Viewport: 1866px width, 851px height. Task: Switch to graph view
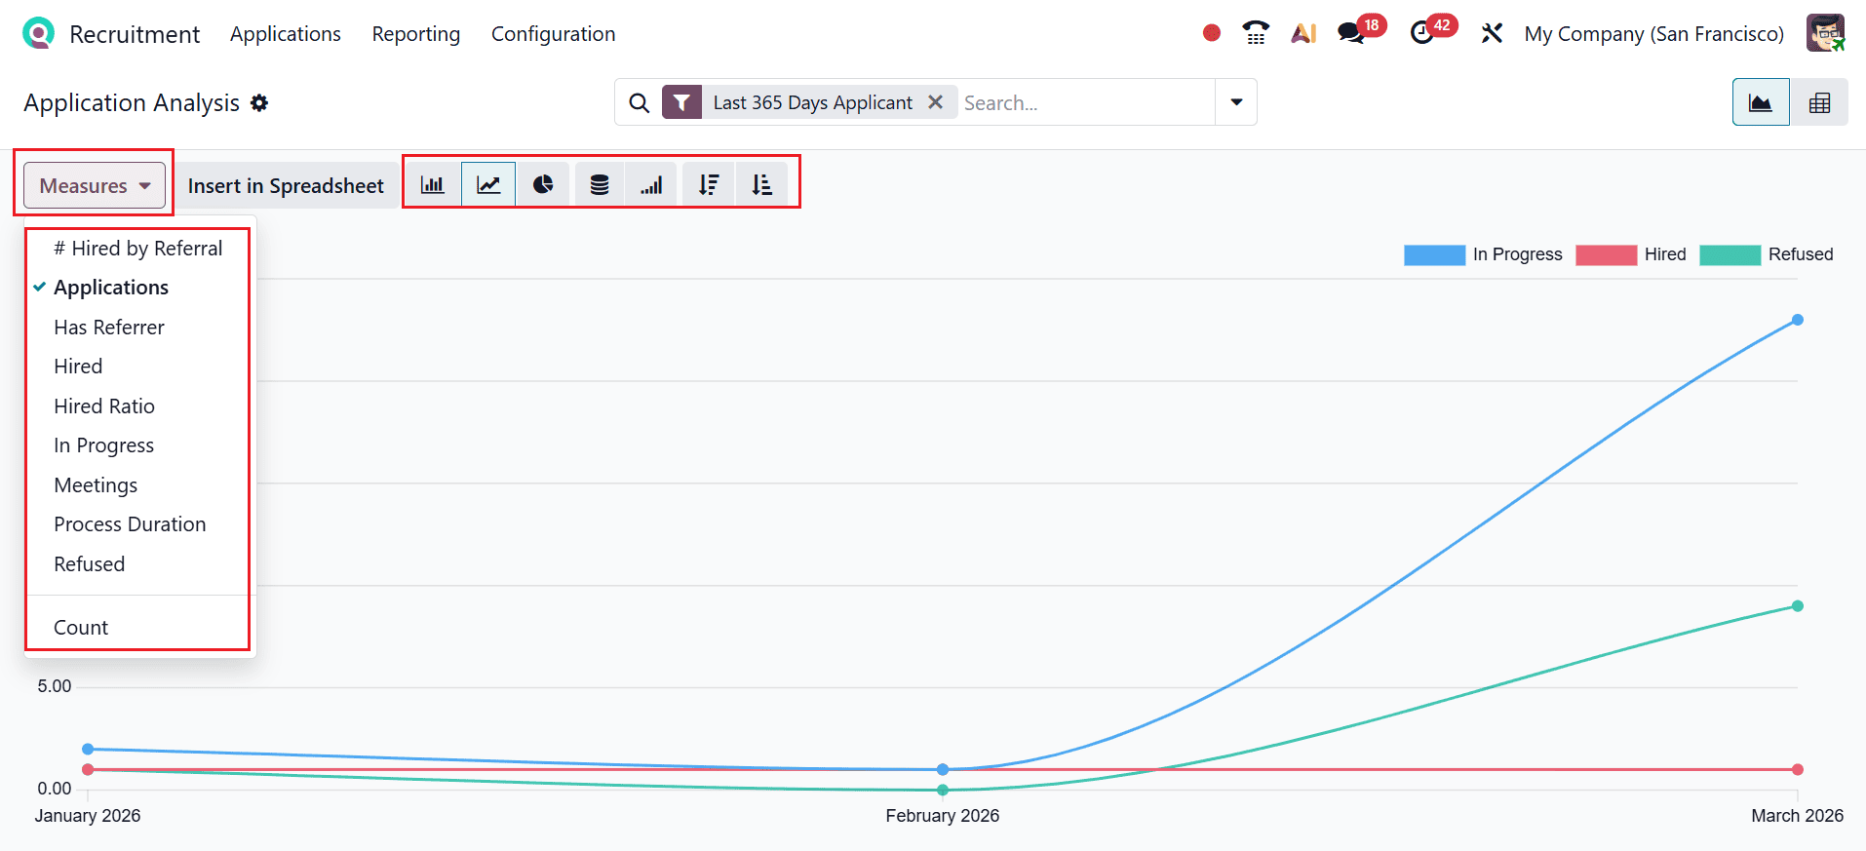1761,102
